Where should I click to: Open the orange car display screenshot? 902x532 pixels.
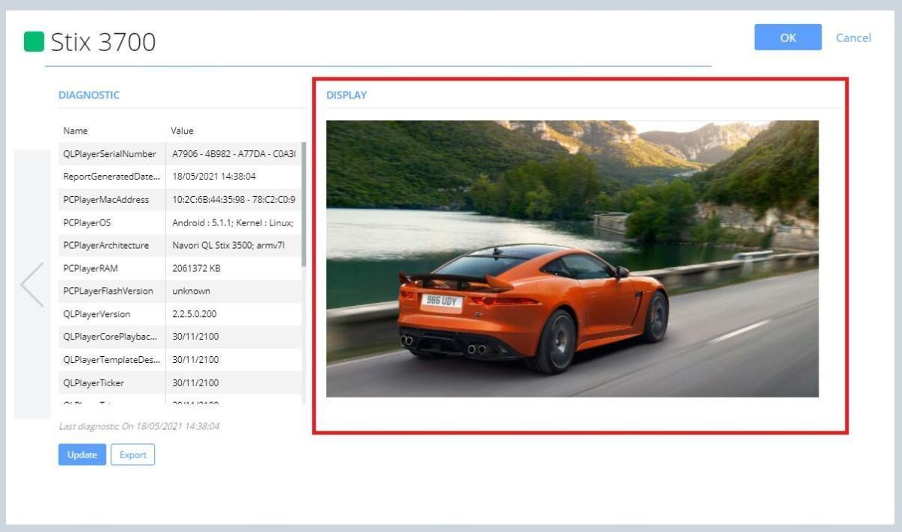click(572, 258)
